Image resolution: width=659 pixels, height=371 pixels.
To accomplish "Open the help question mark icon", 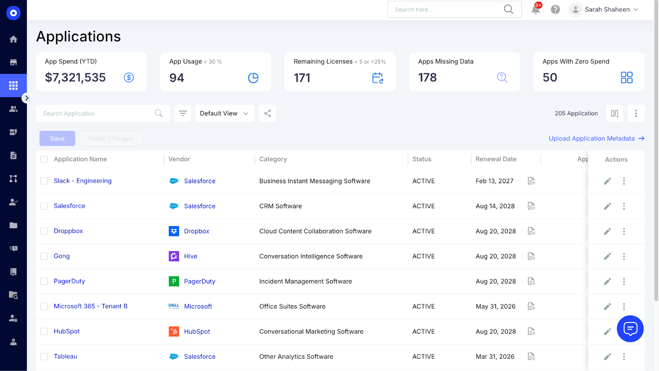I will pos(555,9).
